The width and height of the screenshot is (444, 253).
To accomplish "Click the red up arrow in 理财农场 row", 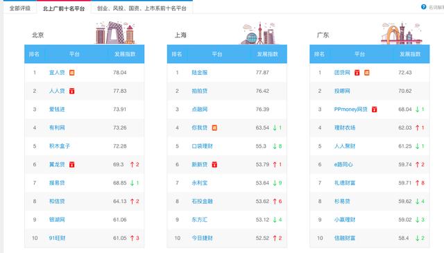I will pyautogui.click(x=418, y=128).
